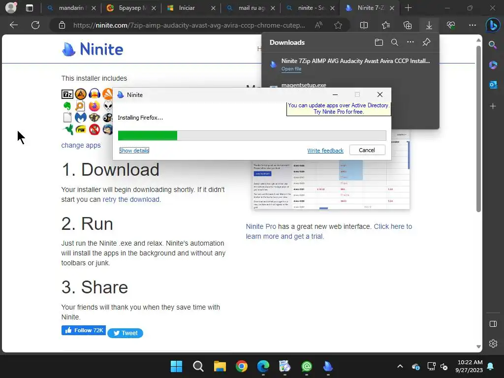Click retry the download link

131,199
